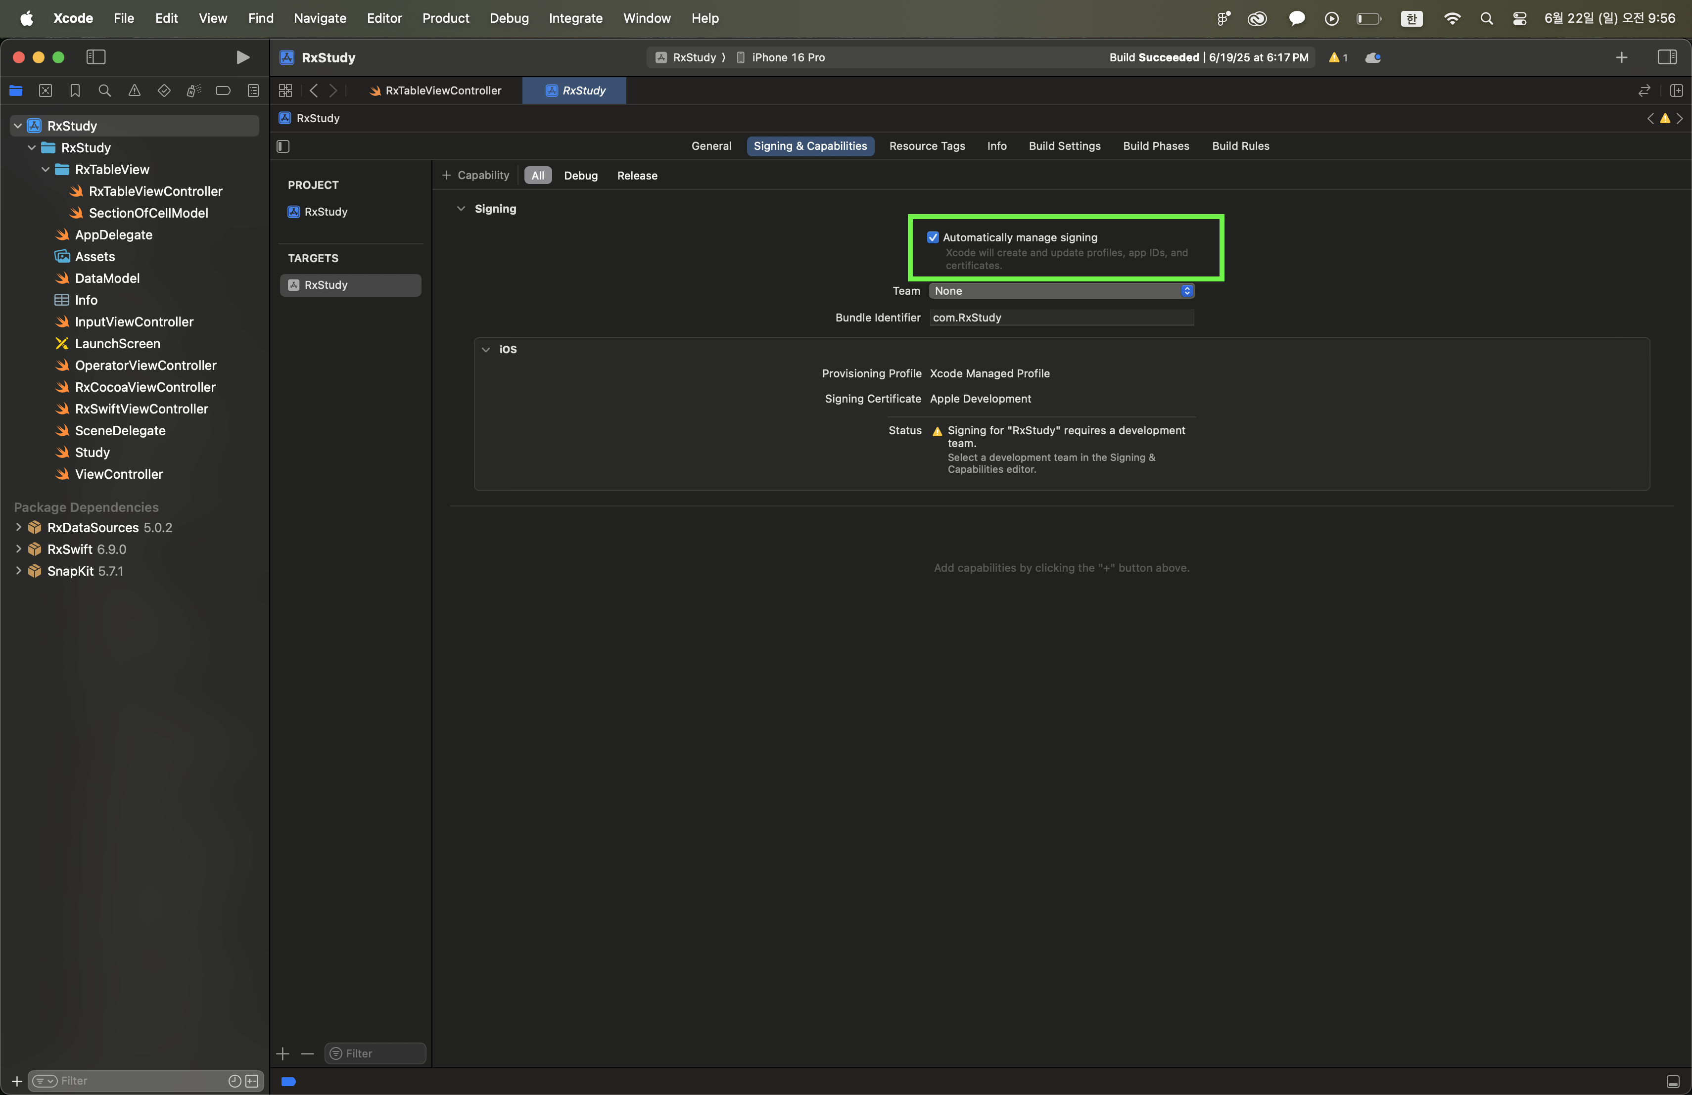The height and width of the screenshot is (1095, 1692).
Task: Select the Release configuration filter
Action: [x=637, y=176]
